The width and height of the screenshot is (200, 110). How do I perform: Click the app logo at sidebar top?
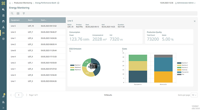(3, 3)
